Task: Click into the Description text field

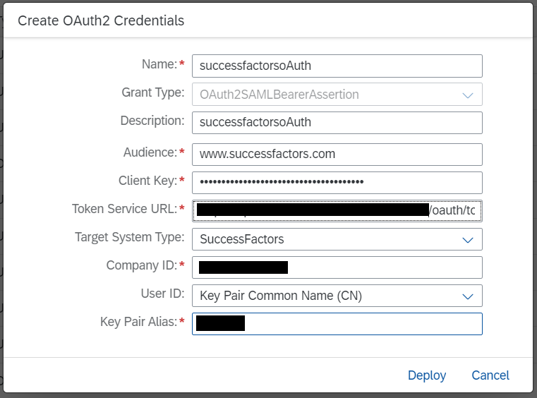Action: click(x=337, y=123)
